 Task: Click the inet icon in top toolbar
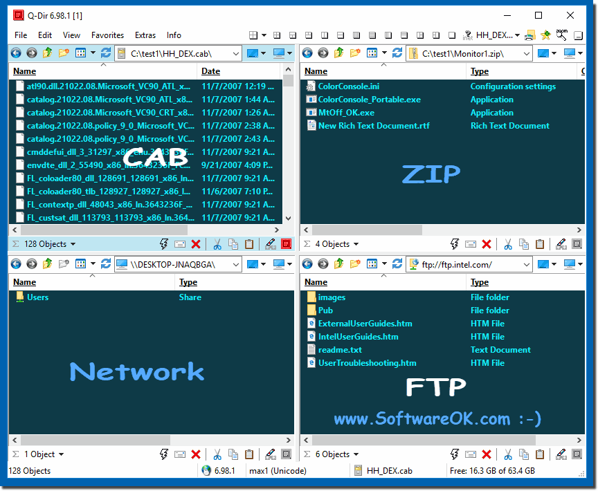tap(468, 35)
